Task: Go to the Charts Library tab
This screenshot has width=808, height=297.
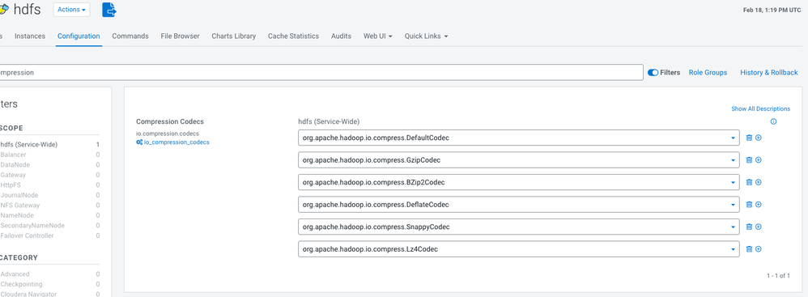Action: point(233,36)
